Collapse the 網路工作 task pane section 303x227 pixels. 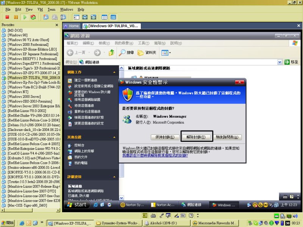114,72
